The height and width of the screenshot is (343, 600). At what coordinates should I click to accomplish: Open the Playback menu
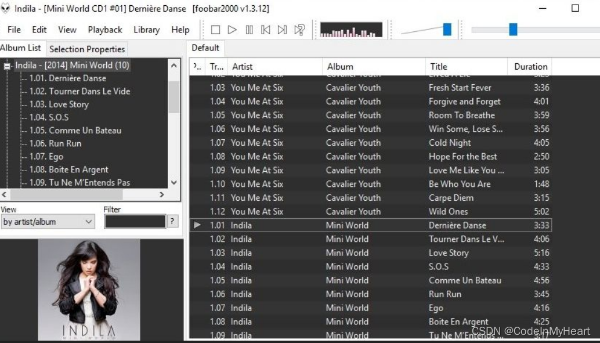pyautogui.click(x=105, y=30)
